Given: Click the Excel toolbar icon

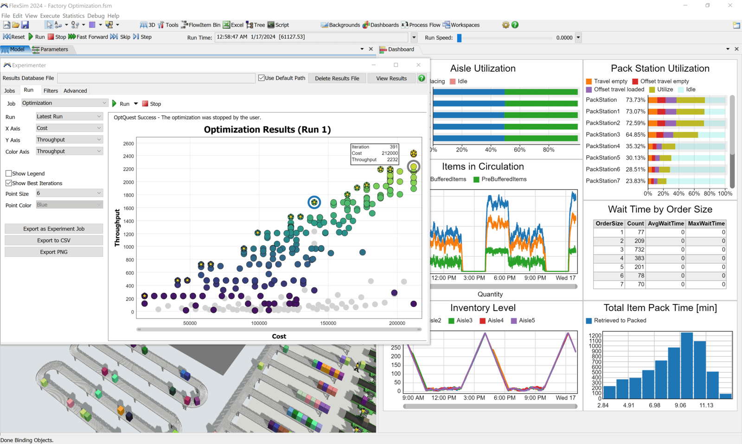Looking at the screenshot, I should (233, 25).
